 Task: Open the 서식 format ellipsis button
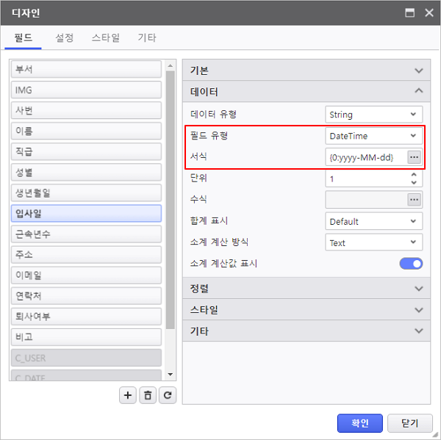(414, 157)
